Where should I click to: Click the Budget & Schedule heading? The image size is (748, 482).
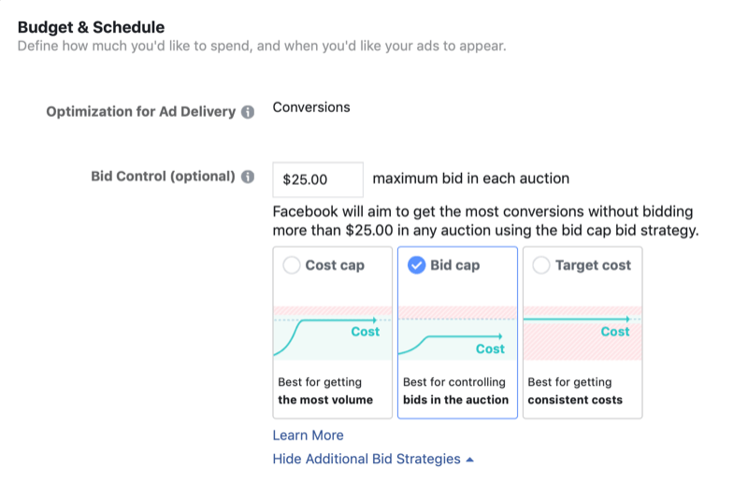(91, 26)
